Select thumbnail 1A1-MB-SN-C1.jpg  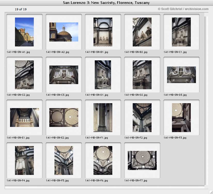(181, 32)
